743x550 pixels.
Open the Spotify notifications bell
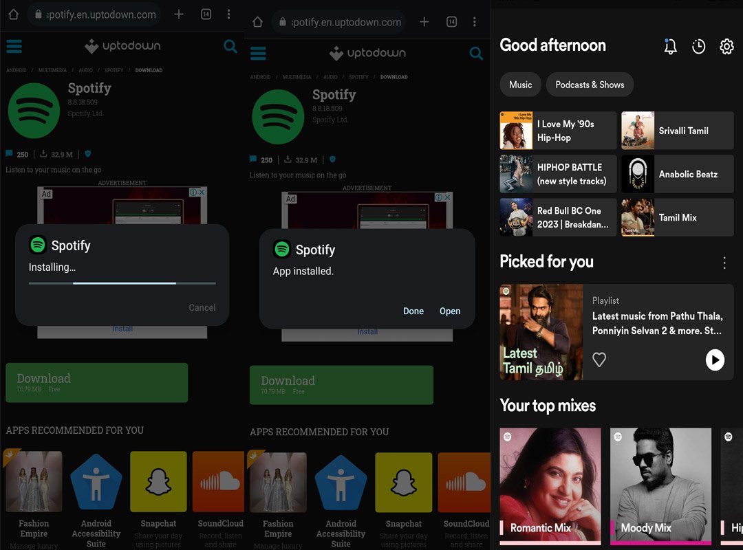tap(670, 46)
